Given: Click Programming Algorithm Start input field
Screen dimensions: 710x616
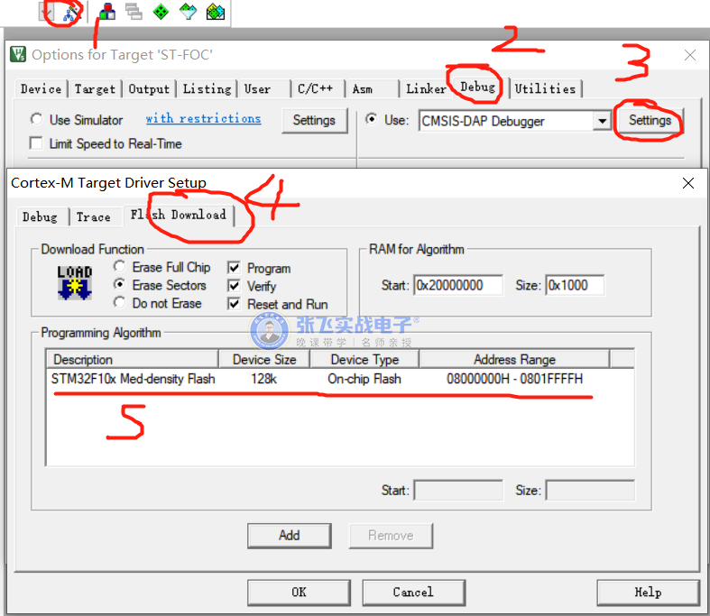Looking at the screenshot, I should click(458, 490).
